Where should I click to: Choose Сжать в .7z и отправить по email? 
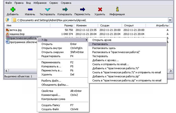(x=127, y=72)
